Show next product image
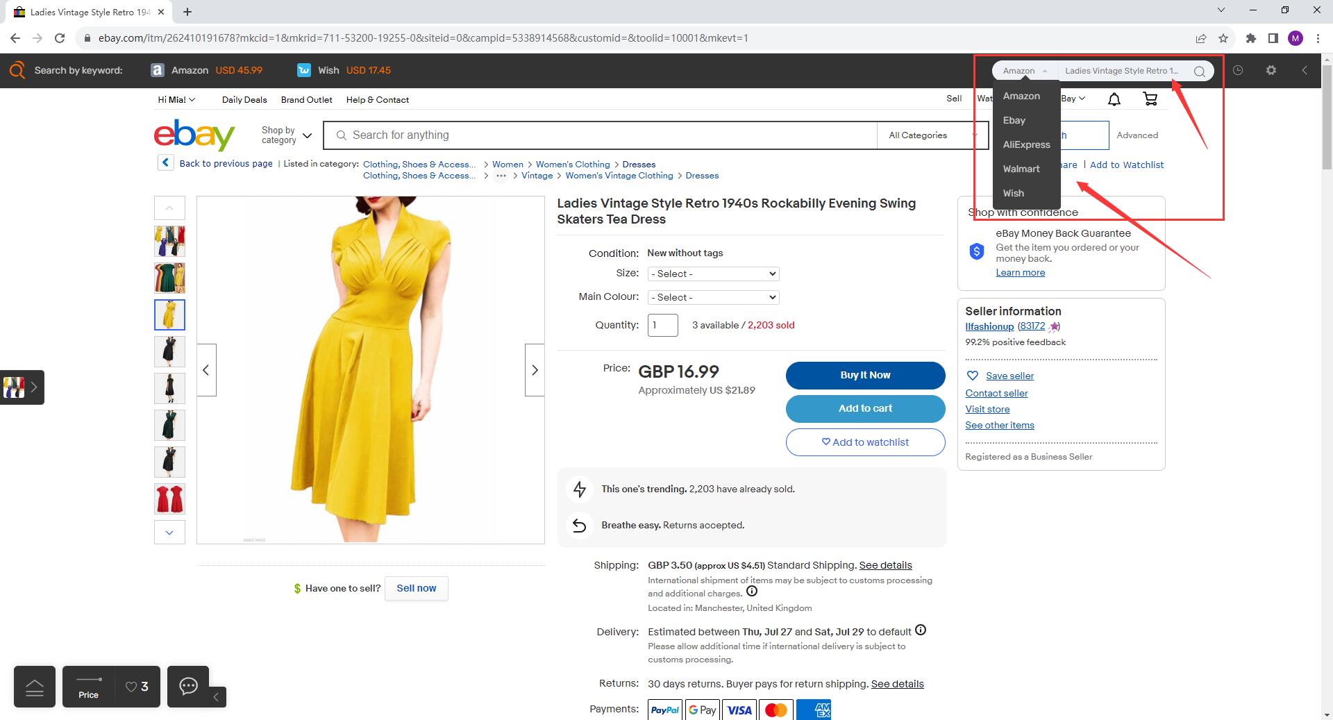Image resolution: width=1333 pixels, height=720 pixels. (x=535, y=370)
